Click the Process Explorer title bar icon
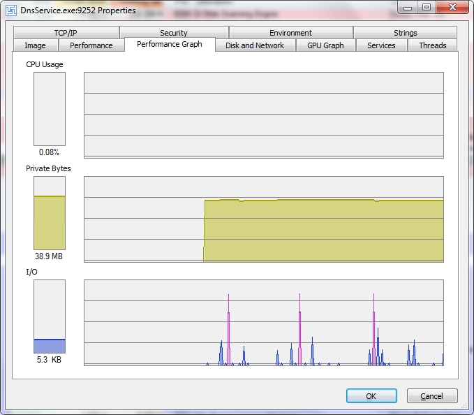474x415 pixels. point(11,10)
